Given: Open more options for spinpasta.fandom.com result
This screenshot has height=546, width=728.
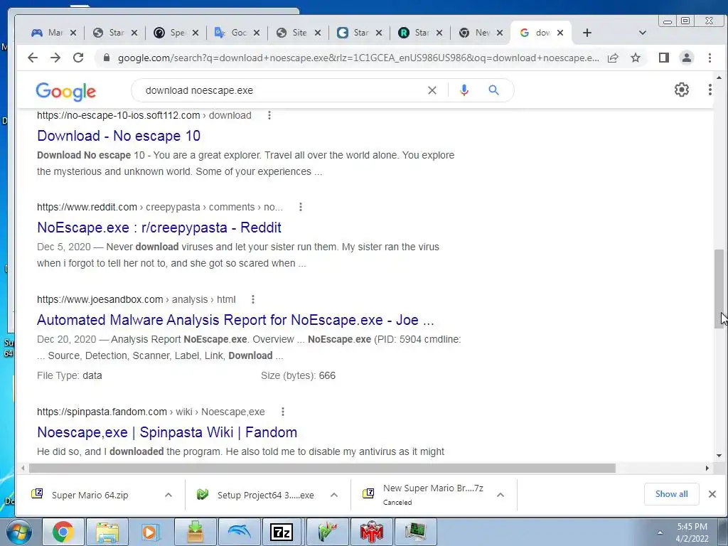Looking at the screenshot, I should 283,412.
